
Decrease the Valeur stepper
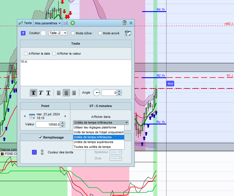63,126
